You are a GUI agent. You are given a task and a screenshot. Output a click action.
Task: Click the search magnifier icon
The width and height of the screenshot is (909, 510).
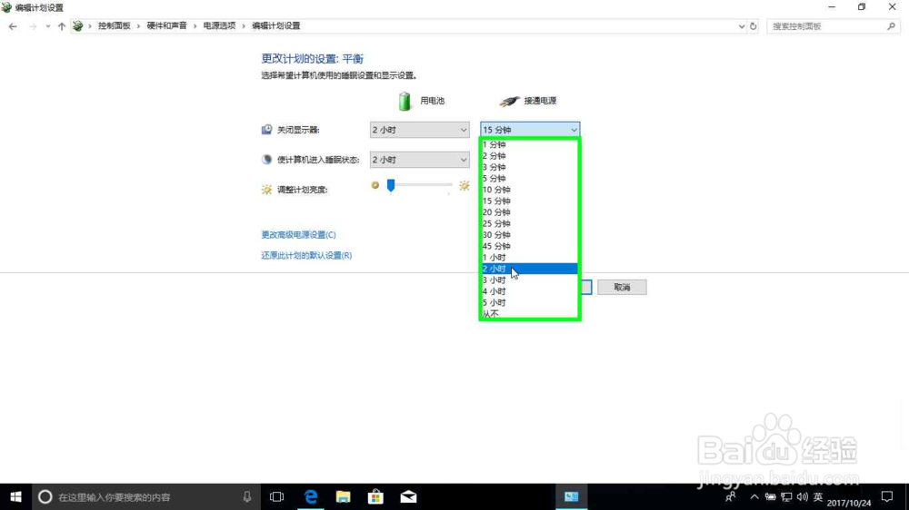891,26
